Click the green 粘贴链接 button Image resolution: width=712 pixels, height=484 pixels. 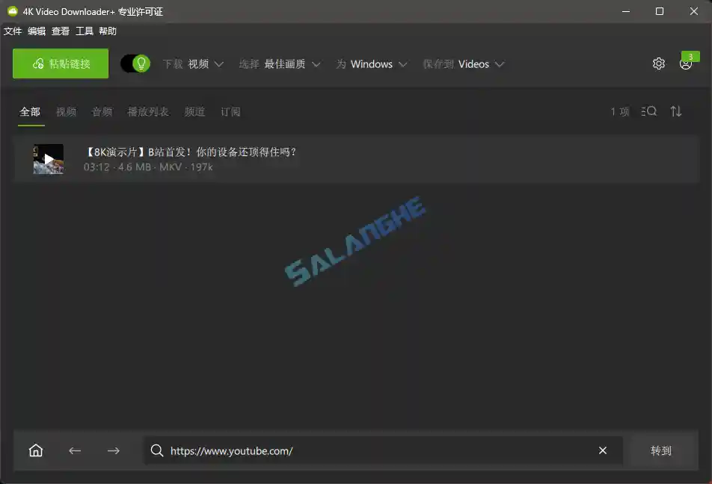(60, 63)
